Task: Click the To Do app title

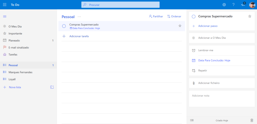Action: coord(15,5)
